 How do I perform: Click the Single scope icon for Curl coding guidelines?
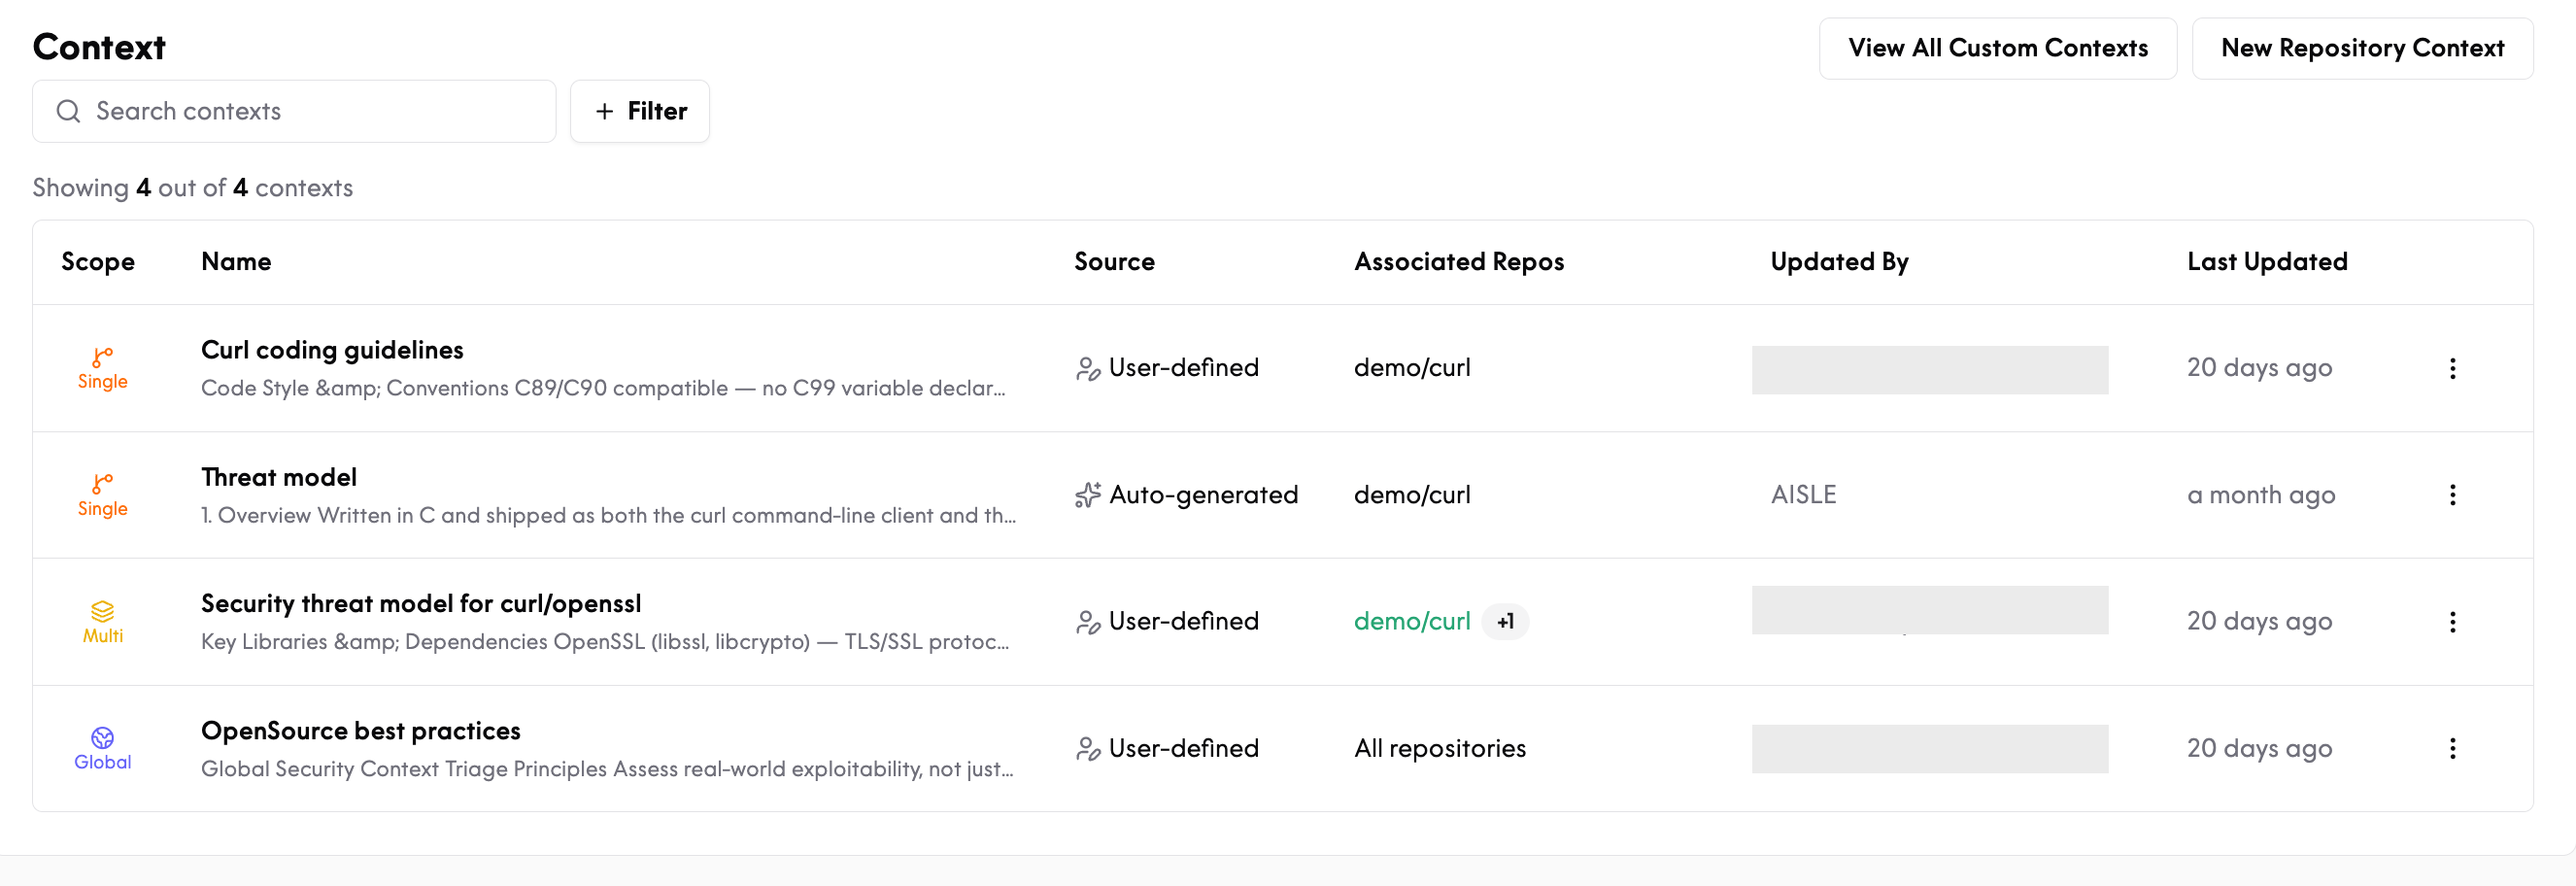point(102,357)
